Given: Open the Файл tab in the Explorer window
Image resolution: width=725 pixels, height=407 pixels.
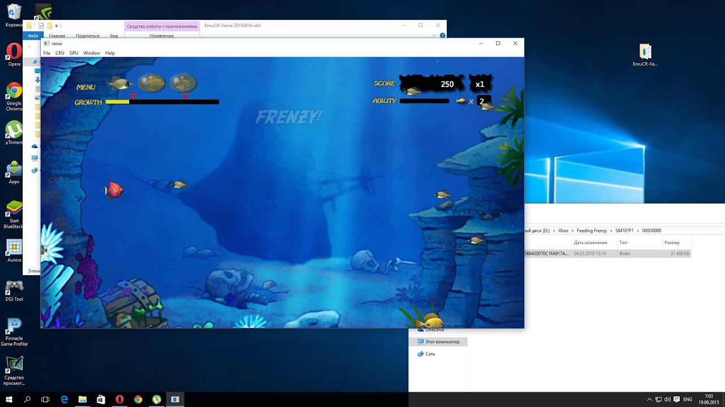Looking at the screenshot, I should (33, 36).
